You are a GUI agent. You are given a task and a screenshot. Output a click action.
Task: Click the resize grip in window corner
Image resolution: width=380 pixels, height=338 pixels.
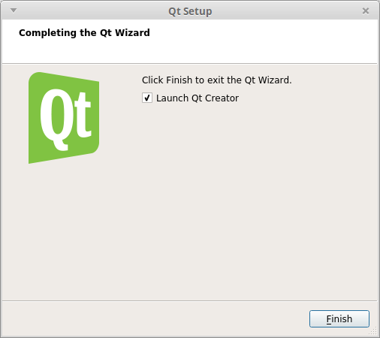click(x=373, y=331)
